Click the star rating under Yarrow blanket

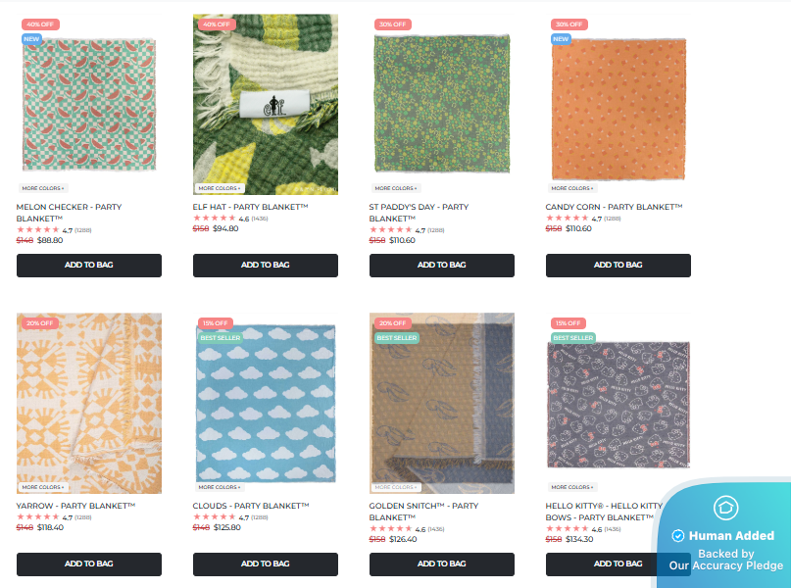tap(38, 516)
